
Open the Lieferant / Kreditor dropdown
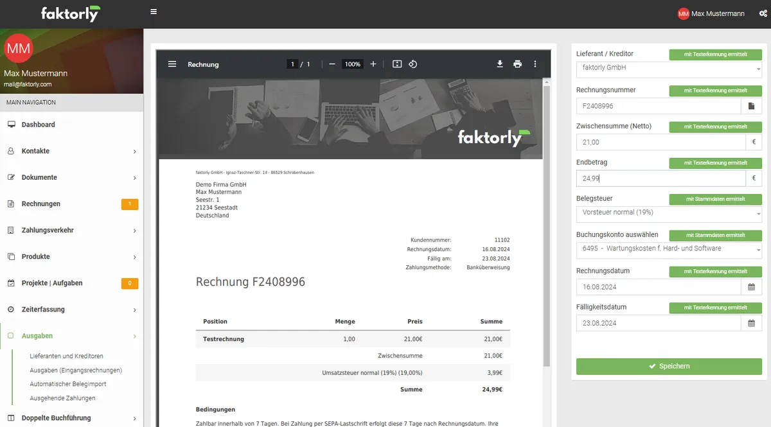(669, 70)
